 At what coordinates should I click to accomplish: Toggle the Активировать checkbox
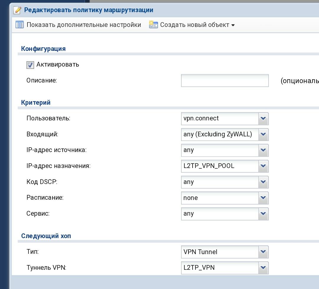(30, 65)
